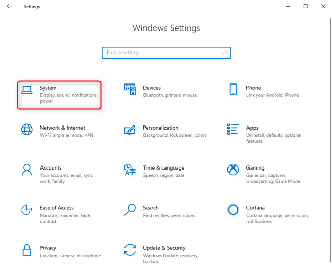332x273 pixels.
Task: Click 'Your accounts, email, sync' description
Action: (67, 178)
